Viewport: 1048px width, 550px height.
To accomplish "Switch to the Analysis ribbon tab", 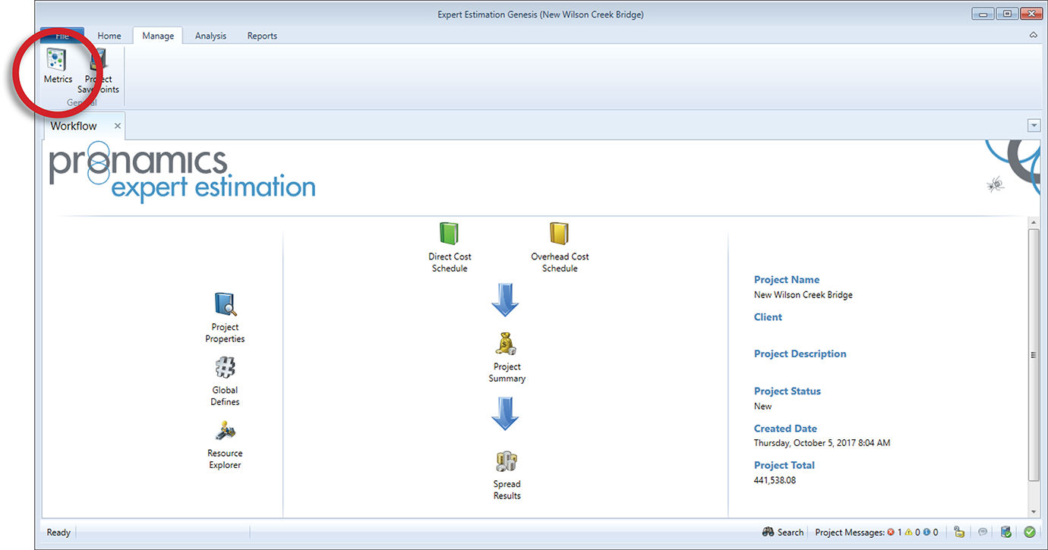I will (210, 36).
